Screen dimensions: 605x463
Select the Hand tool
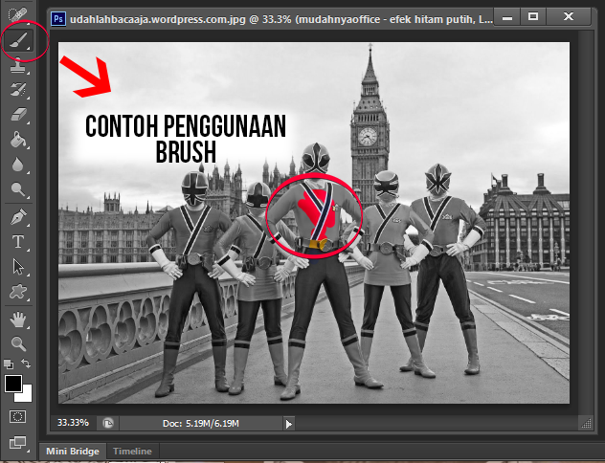click(18, 320)
